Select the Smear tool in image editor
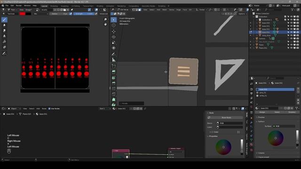301x169 pixels. 4,31
